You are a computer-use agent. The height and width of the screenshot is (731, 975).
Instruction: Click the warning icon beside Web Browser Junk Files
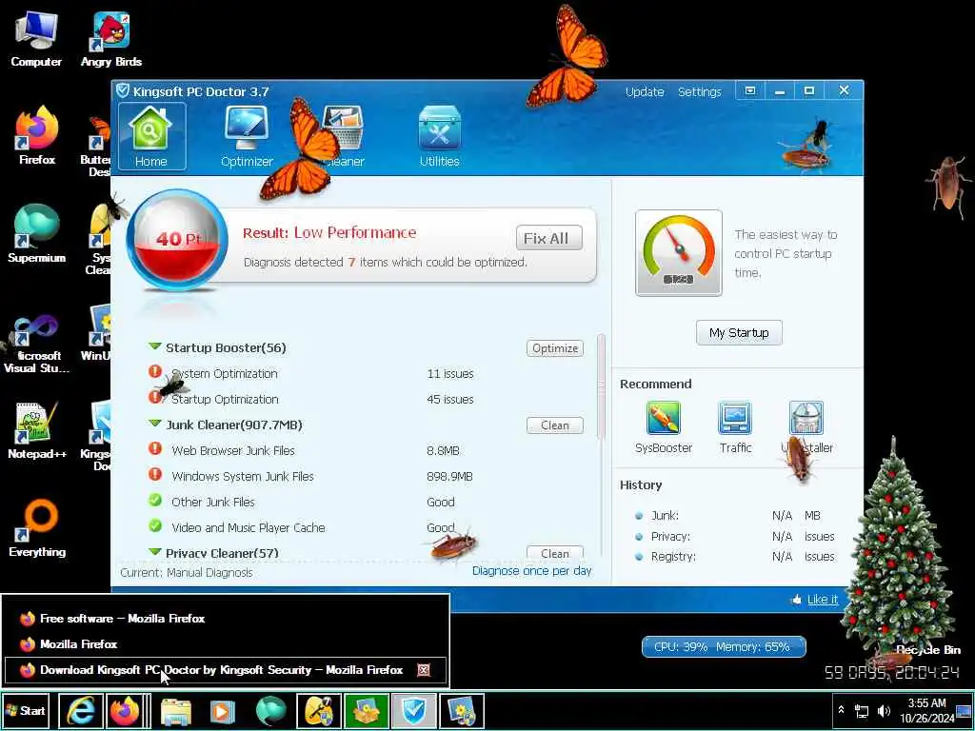pos(155,449)
